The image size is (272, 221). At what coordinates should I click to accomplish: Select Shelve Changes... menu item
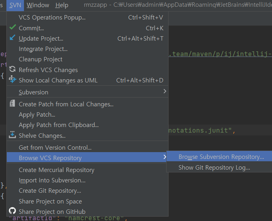87,135
